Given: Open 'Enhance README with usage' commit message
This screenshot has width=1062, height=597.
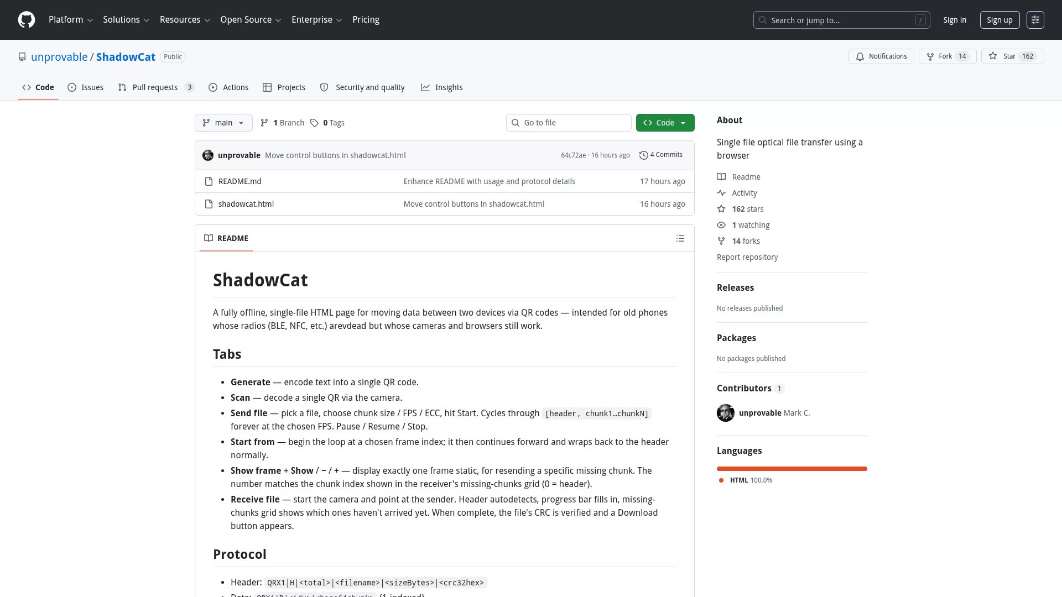Looking at the screenshot, I should (x=490, y=181).
